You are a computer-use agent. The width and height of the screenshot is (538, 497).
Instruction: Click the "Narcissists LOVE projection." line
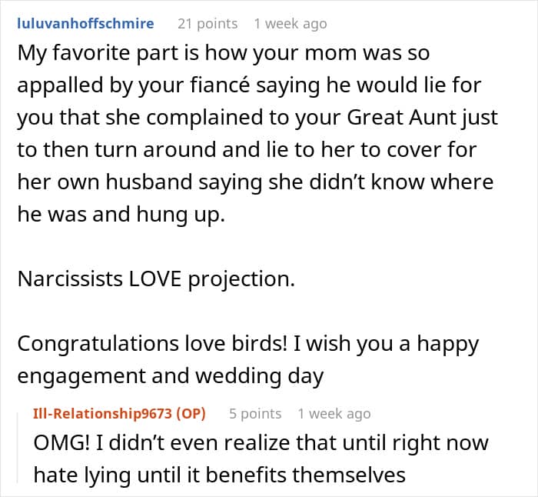pyautogui.click(x=156, y=279)
